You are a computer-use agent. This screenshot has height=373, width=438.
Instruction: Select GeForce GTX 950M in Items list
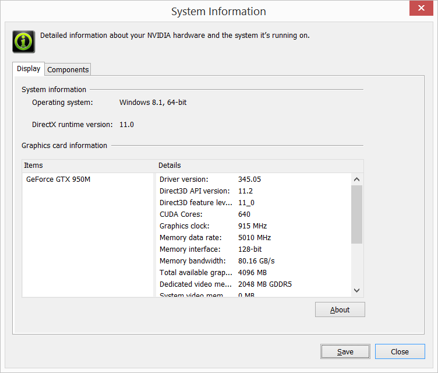click(x=58, y=180)
